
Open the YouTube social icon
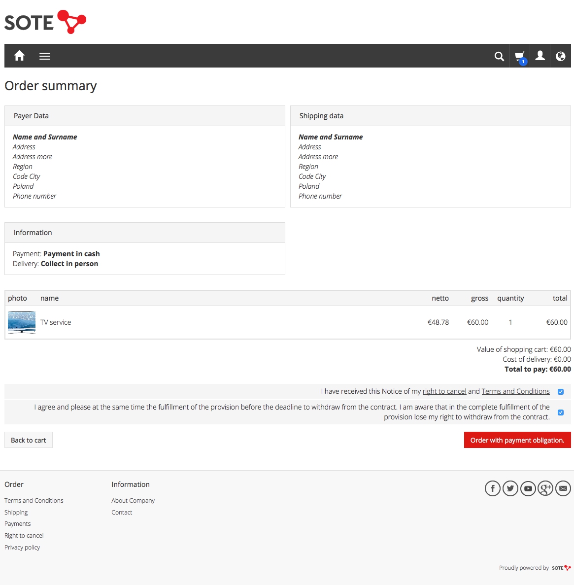(x=528, y=488)
